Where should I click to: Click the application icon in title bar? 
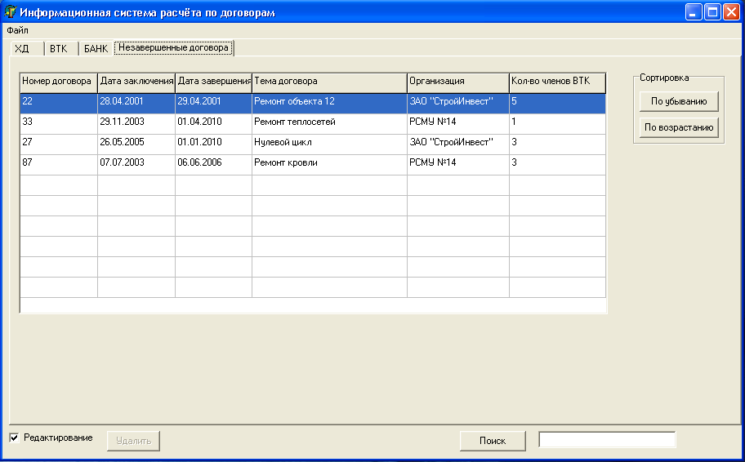tap(10, 11)
